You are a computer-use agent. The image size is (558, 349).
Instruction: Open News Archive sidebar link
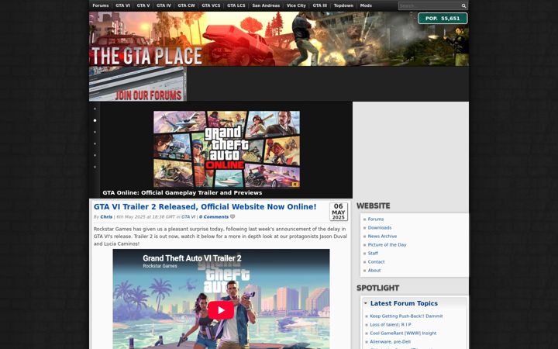tap(382, 236)
